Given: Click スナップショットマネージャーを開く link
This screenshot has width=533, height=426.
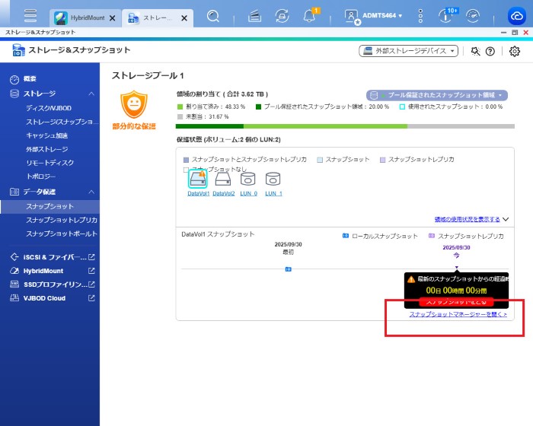Looking at the screenshot, I should [x=457, y=314].
